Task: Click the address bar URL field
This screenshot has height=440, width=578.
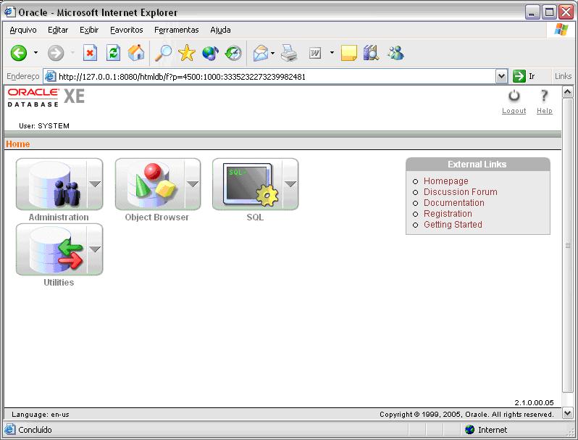Action: tap(275, 76)
